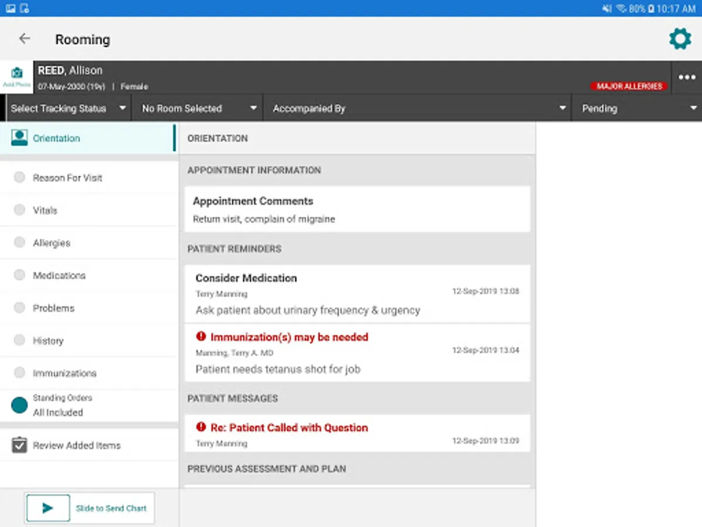The width and height of the screenshot is (702, 527).
Task: Tap the Orientation person icon
Action: [x=19, y=138]
